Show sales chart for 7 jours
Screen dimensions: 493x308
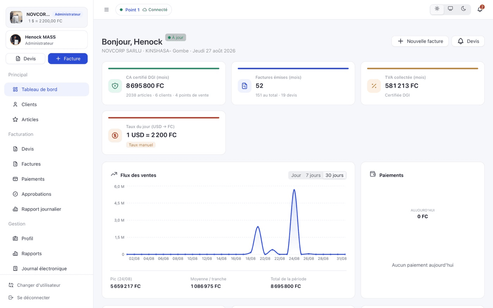pos(313,175)
